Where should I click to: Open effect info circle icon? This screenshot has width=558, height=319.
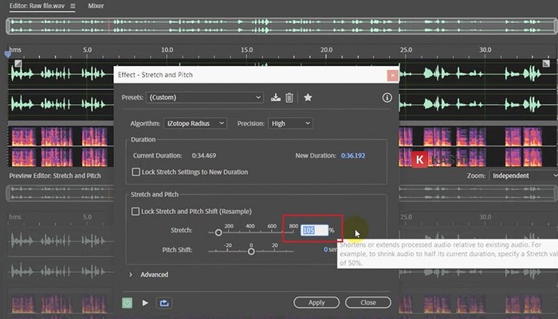(387, 97)
